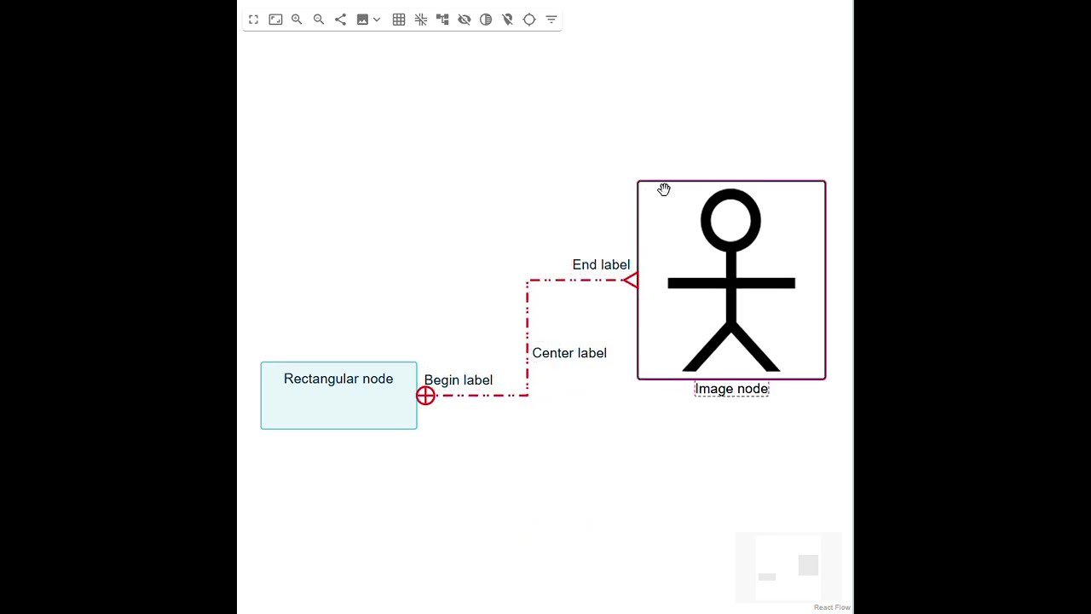
Task: Click the 'Image node' label text
Action: 731,389
